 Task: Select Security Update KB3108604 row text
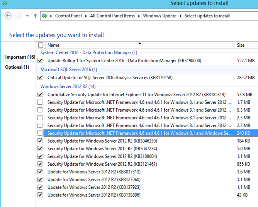(102, 156)
